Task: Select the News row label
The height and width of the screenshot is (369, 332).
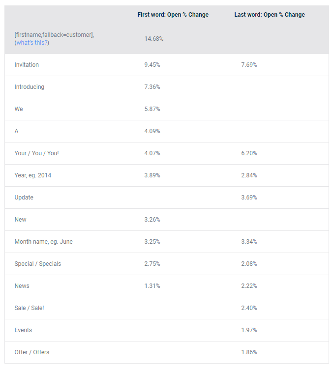Action: pos(22,286)
